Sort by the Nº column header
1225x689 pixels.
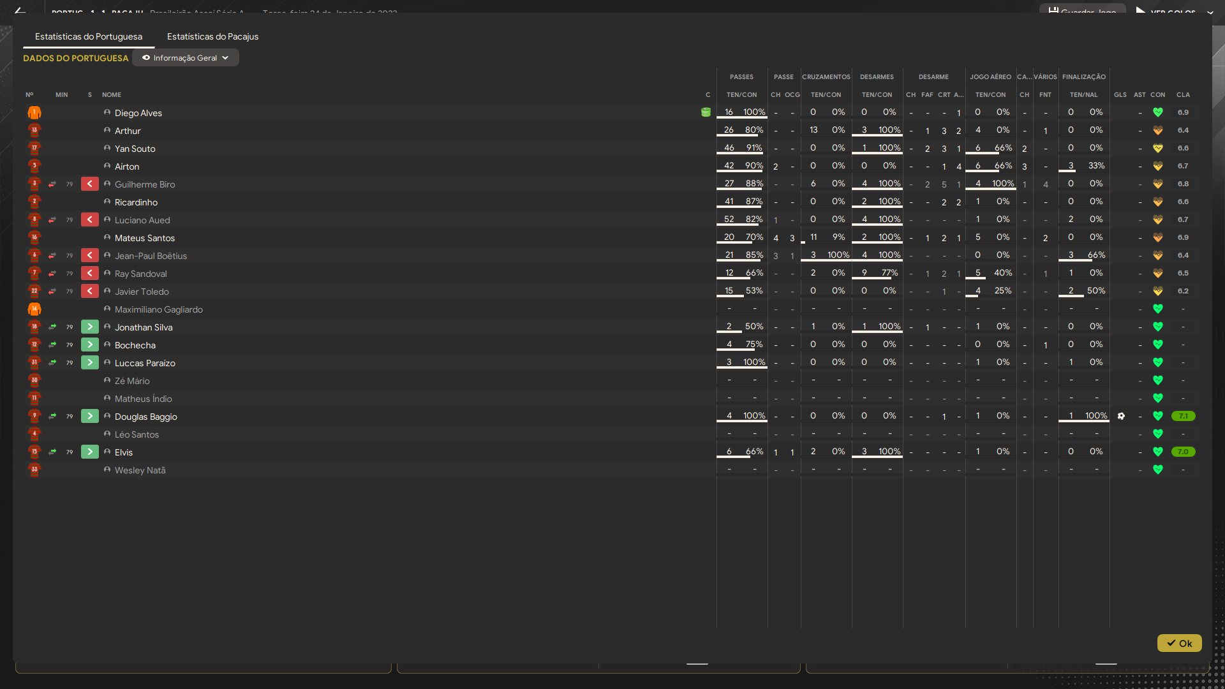pyautogui.click(x=29, y=94)
